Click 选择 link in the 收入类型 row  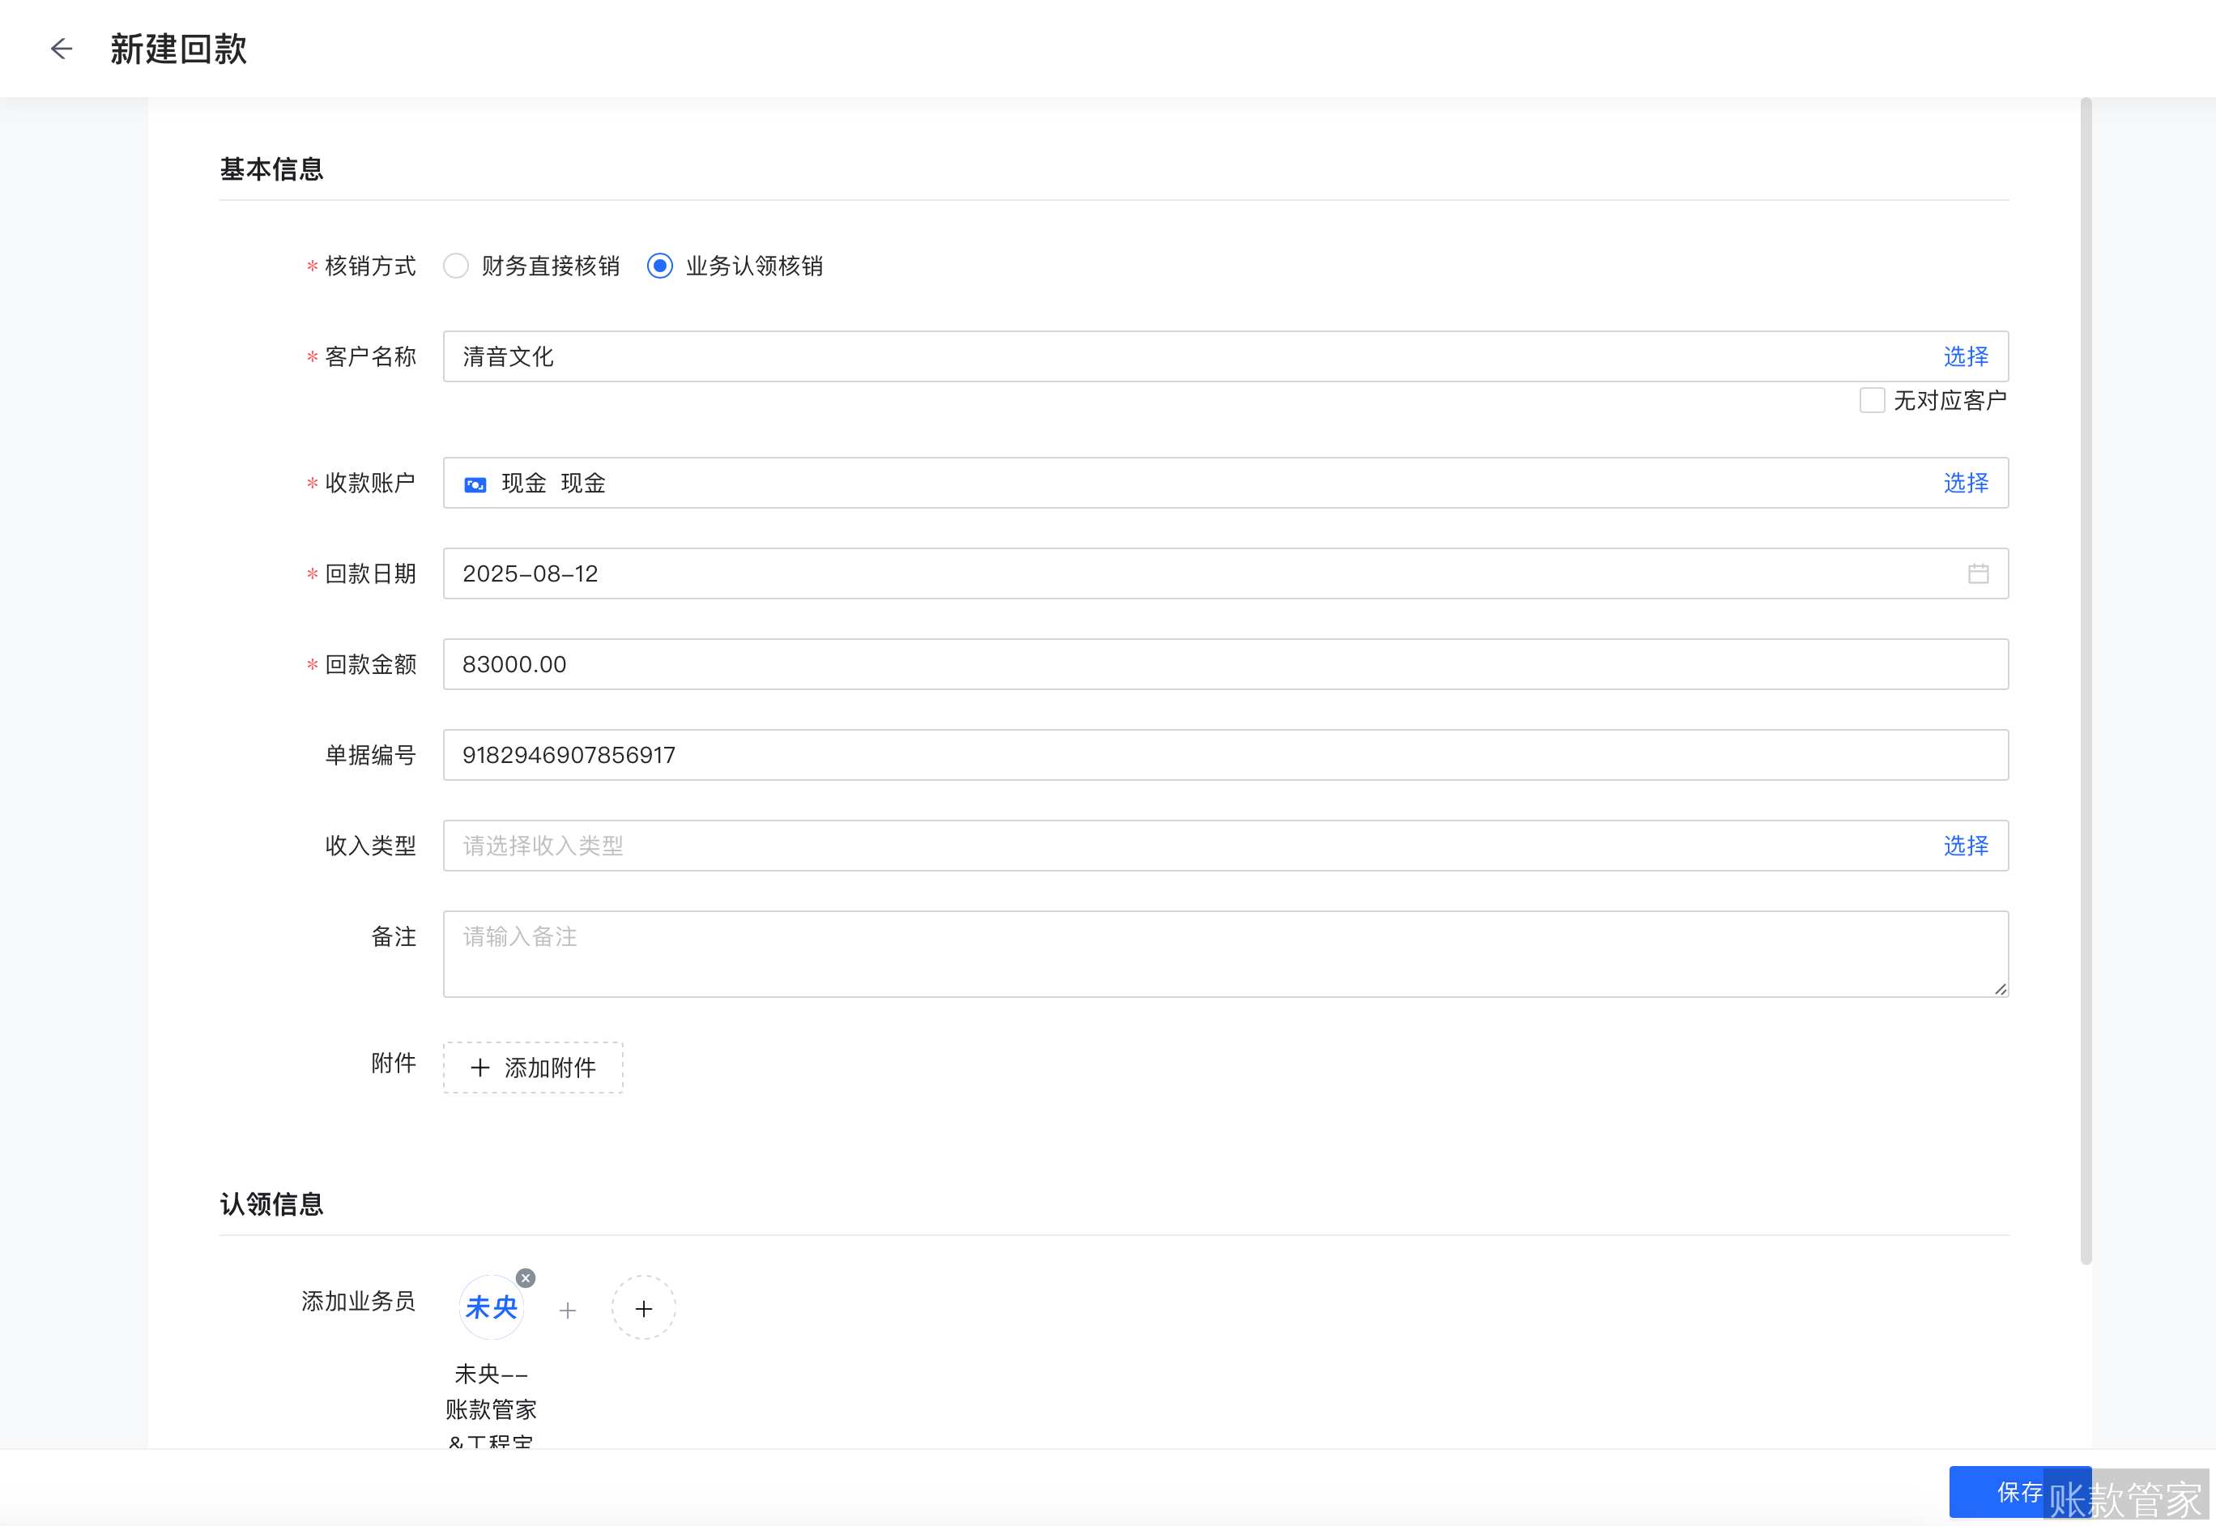coord(1965,846)
